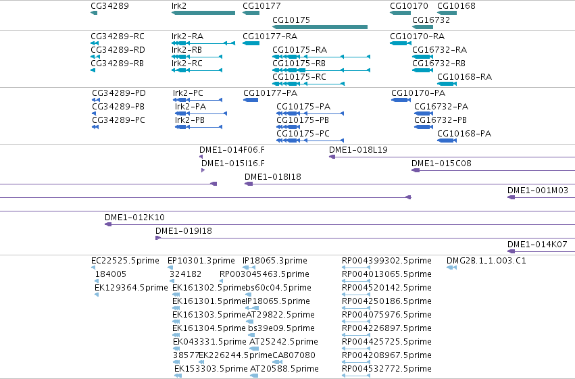Select the CG34289 gene label

click(x=109, y=6)
